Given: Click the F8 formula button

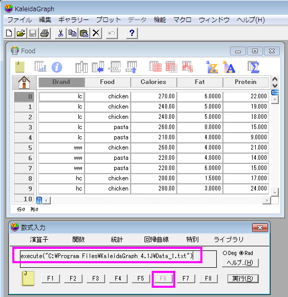Looking at the screenshot, I should pyautogui.click(x=209, y=279).
